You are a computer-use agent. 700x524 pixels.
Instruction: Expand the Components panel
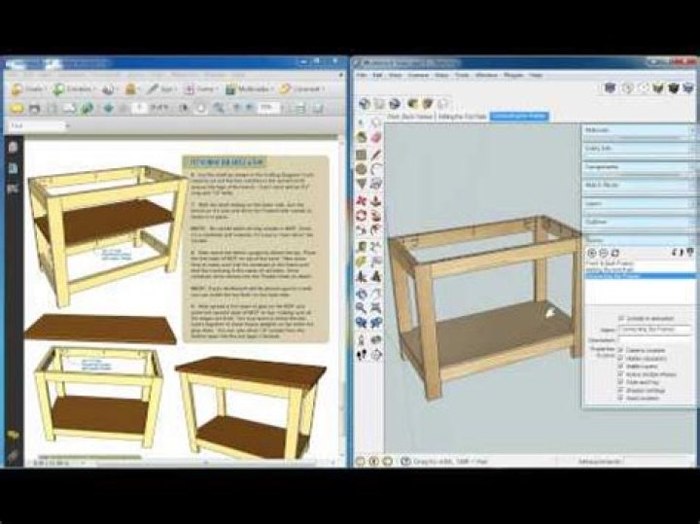click(x=640, y=167)
